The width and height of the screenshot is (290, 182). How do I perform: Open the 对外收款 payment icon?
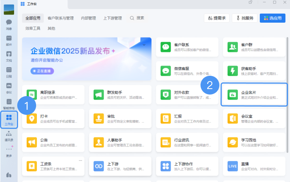[166, 95]
